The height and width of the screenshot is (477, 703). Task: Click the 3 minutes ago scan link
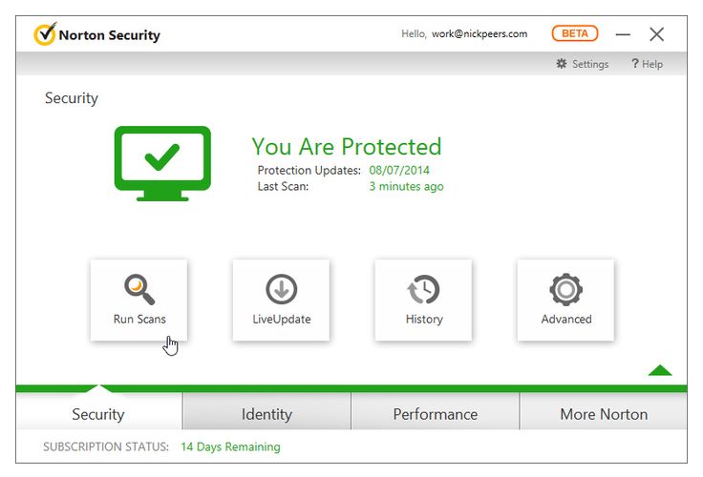pyautogui.click(x=406, y=186)
